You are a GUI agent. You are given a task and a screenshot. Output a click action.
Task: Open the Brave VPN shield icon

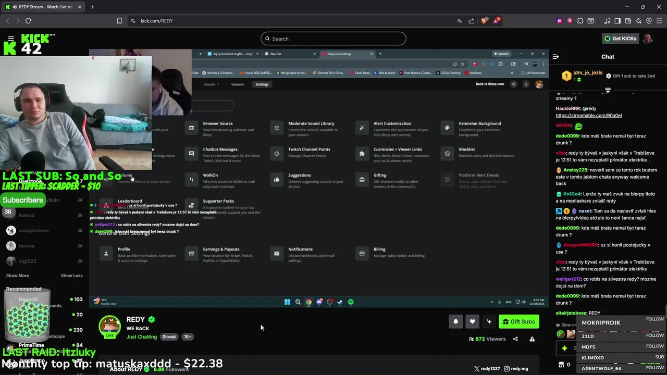coord(649,21)
